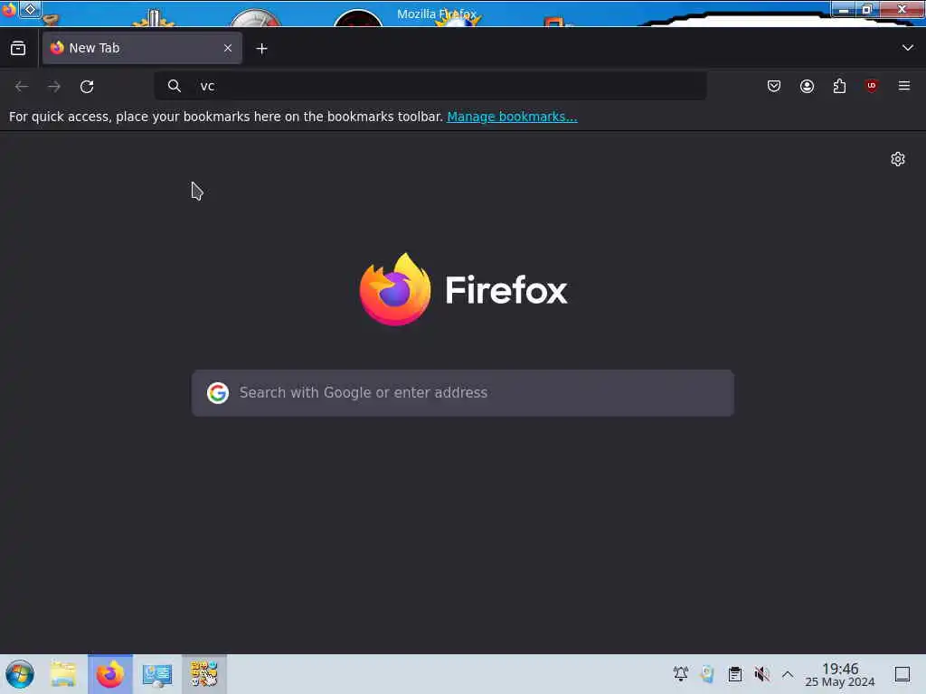This screenshot has height=694, width=926.
Task: Focus the address bar containing 'vc'
Action: pos(430,86)
